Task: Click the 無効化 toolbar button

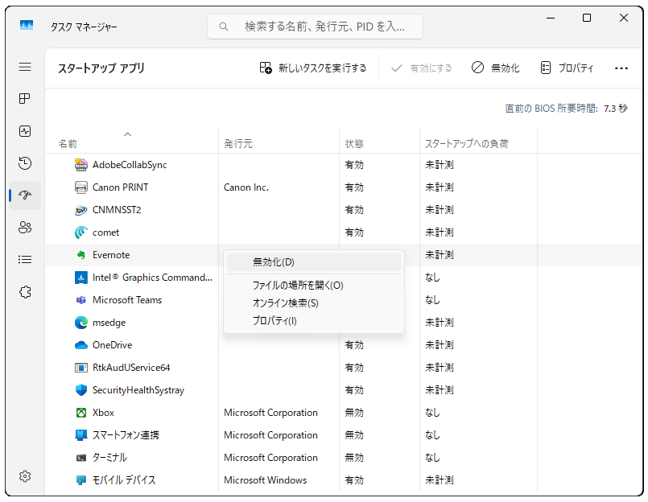Action: pyautogui.click(x=495, y=68)
